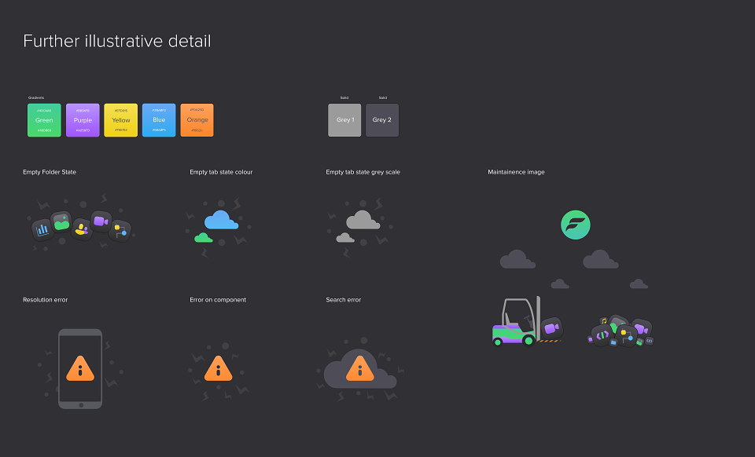Click the large grey cloud in grey scale state
Screen dimensions: 755x457
[363, 220]
